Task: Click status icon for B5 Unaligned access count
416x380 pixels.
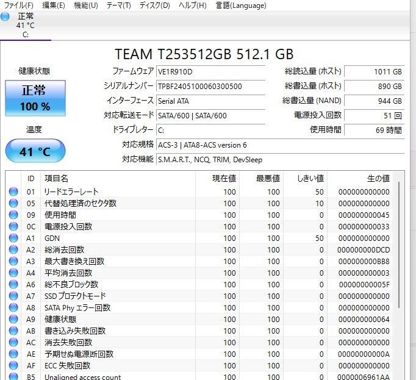Action: [x=13, y=376]
